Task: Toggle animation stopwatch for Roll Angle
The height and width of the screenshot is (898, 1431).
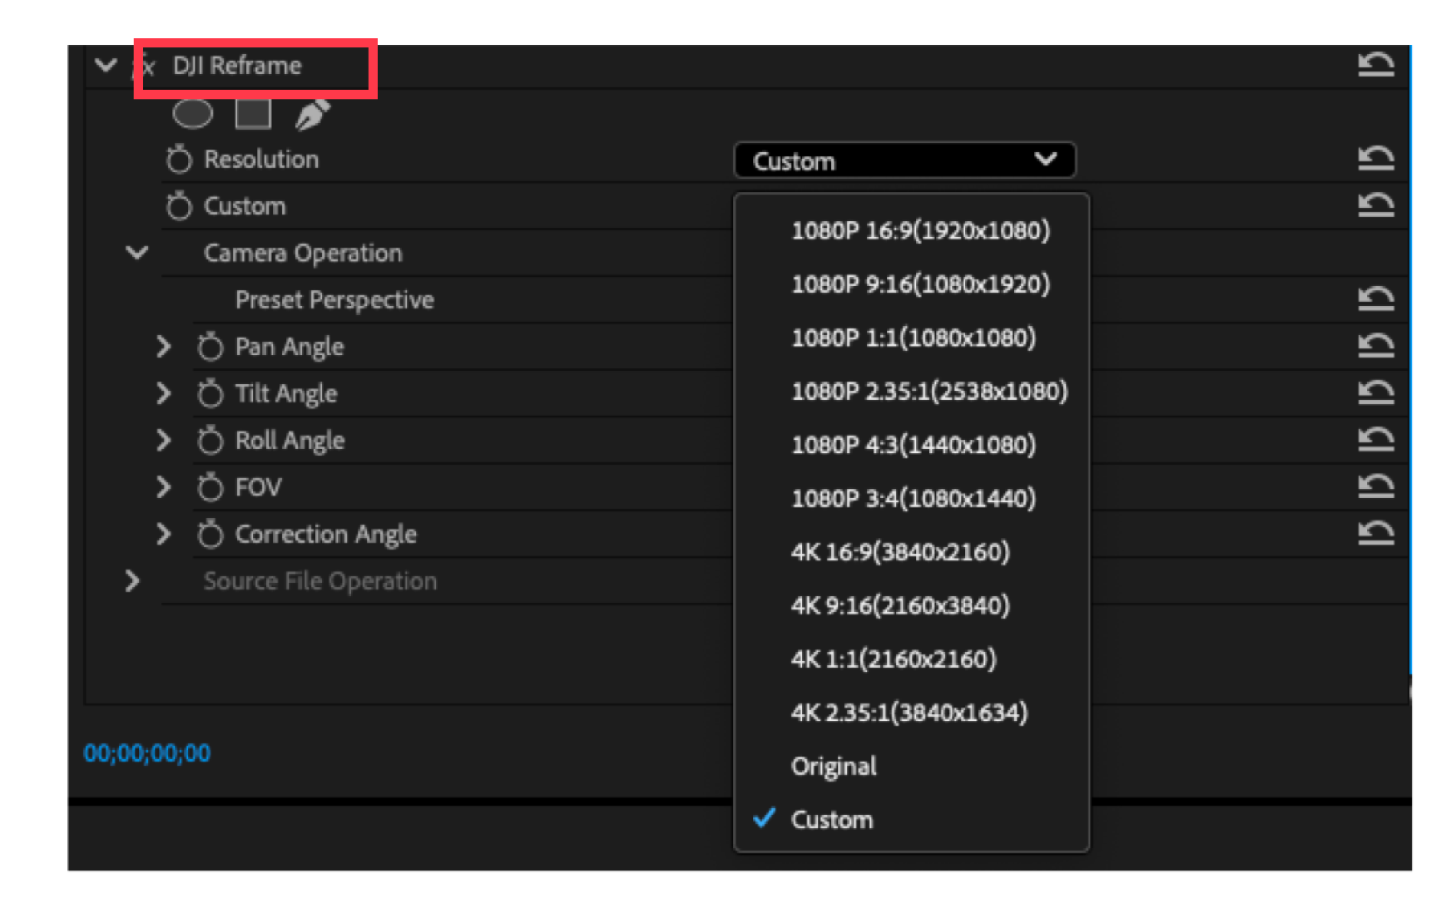Action: pos(210,440)
